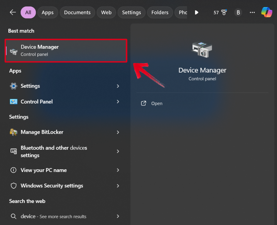Viewport: 277px width, 225px height.
Task: Click the Manage BitLocker lock icon
Action: (x=13, y=132)
